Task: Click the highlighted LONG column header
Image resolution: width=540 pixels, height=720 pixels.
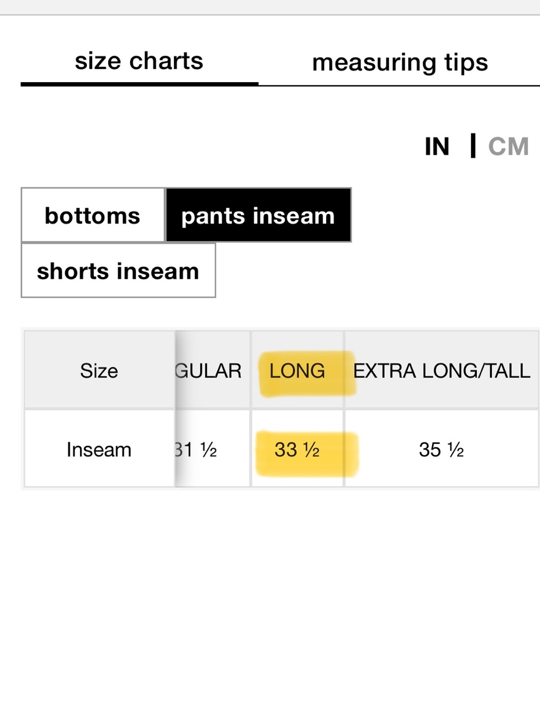Action: (297, 371)
